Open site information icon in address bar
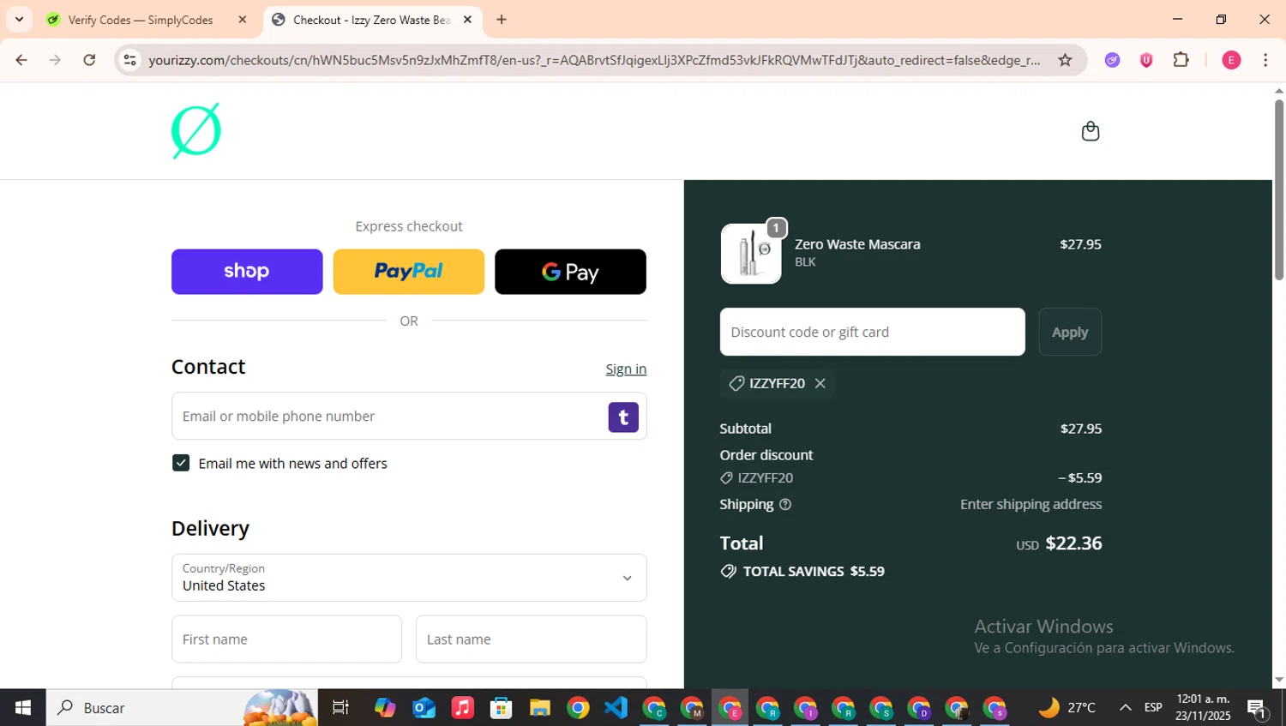Viewport: 1286px width, 726px height. pos(130,60)
